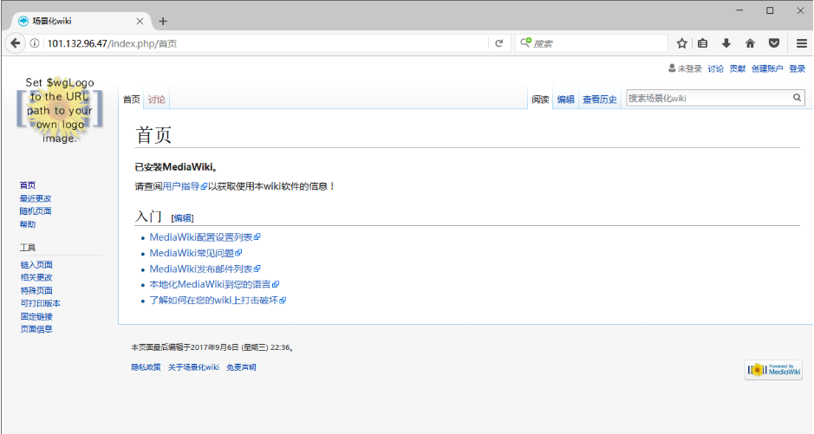Open the Pocket shield icon
Viewport: 814px width, 434px height.
(x=773, y=43)
